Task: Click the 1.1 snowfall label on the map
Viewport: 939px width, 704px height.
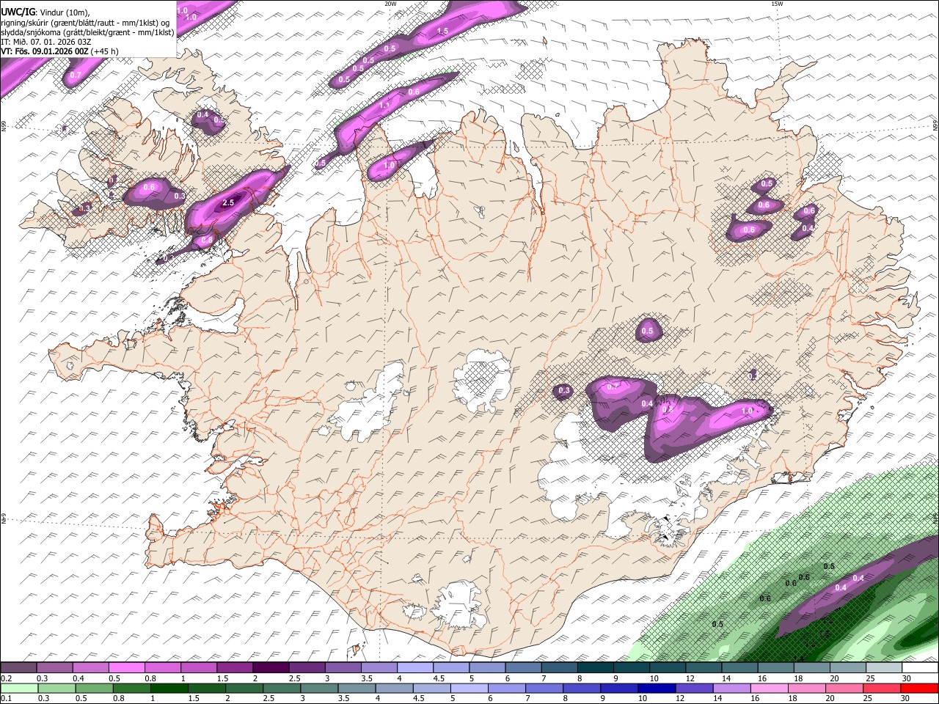Action: pos(384,105)
